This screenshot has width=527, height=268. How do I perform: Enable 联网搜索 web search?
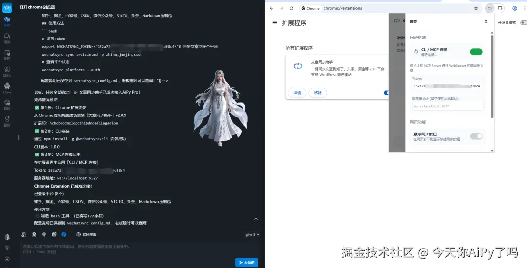(86, 234)
